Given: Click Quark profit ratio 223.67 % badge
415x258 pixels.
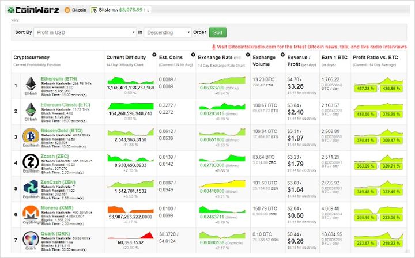Looking at the screenshot, I should [365, 243].
